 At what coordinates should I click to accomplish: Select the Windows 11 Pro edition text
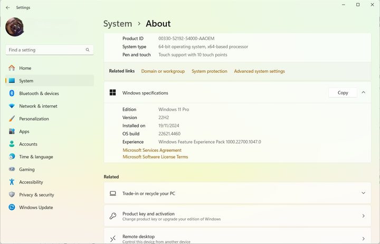(174, 110)
